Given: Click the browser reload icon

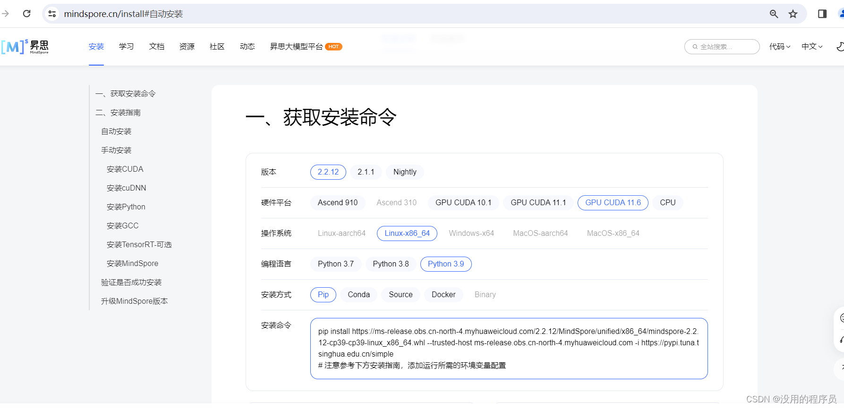Looking at the screenshot, I should (x=27, y=14).
